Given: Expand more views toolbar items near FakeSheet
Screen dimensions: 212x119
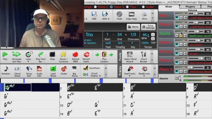Looking at the screenshot, I should click(x=106, y=68).
